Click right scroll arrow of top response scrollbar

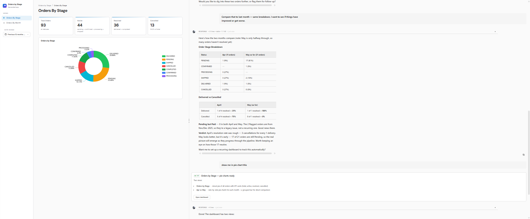(275, 5)
